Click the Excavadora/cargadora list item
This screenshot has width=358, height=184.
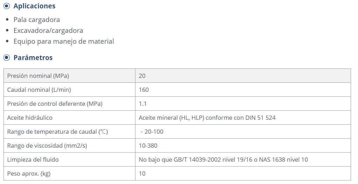coord(48,30)
